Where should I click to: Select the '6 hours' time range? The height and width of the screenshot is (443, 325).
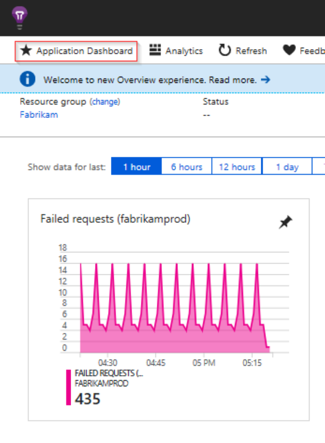(186, 167)
